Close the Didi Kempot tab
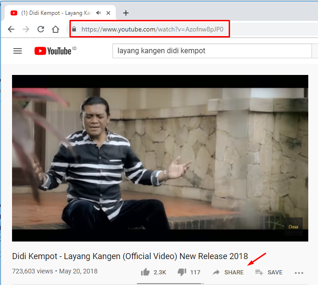The image size is (318, 285). (x=108, y=13)
